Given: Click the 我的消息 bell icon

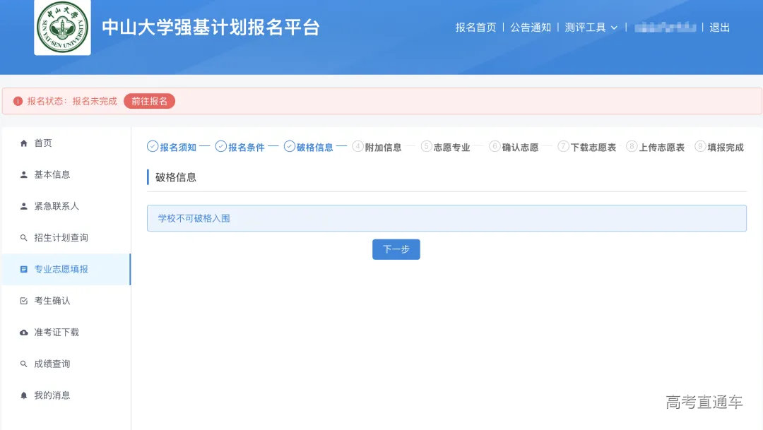Looking at the screenshot, I should [24, 395].
